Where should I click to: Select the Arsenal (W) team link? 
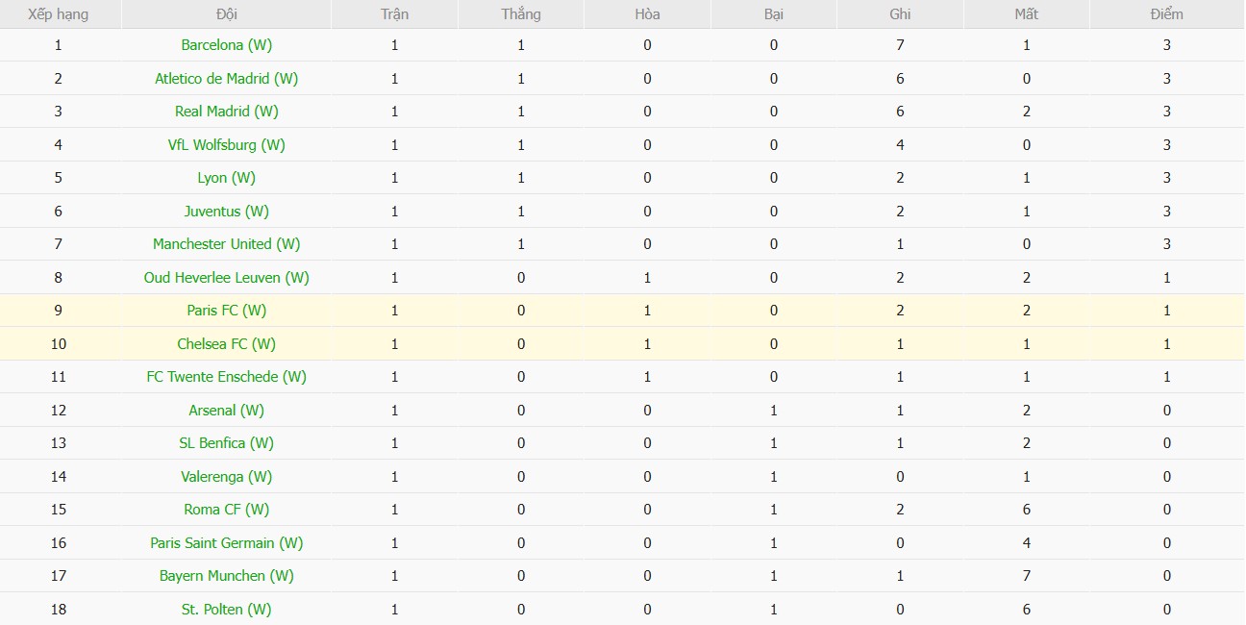226,411
